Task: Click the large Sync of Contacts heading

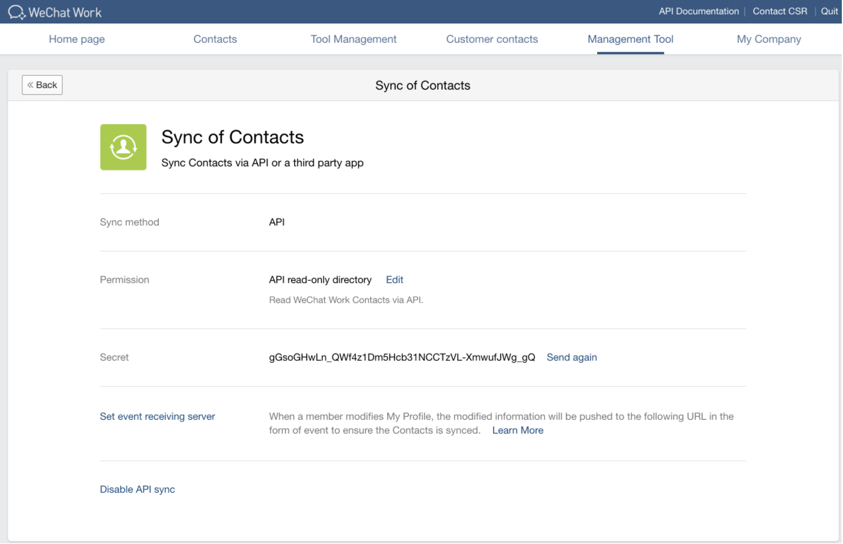Action: point(233,137)
